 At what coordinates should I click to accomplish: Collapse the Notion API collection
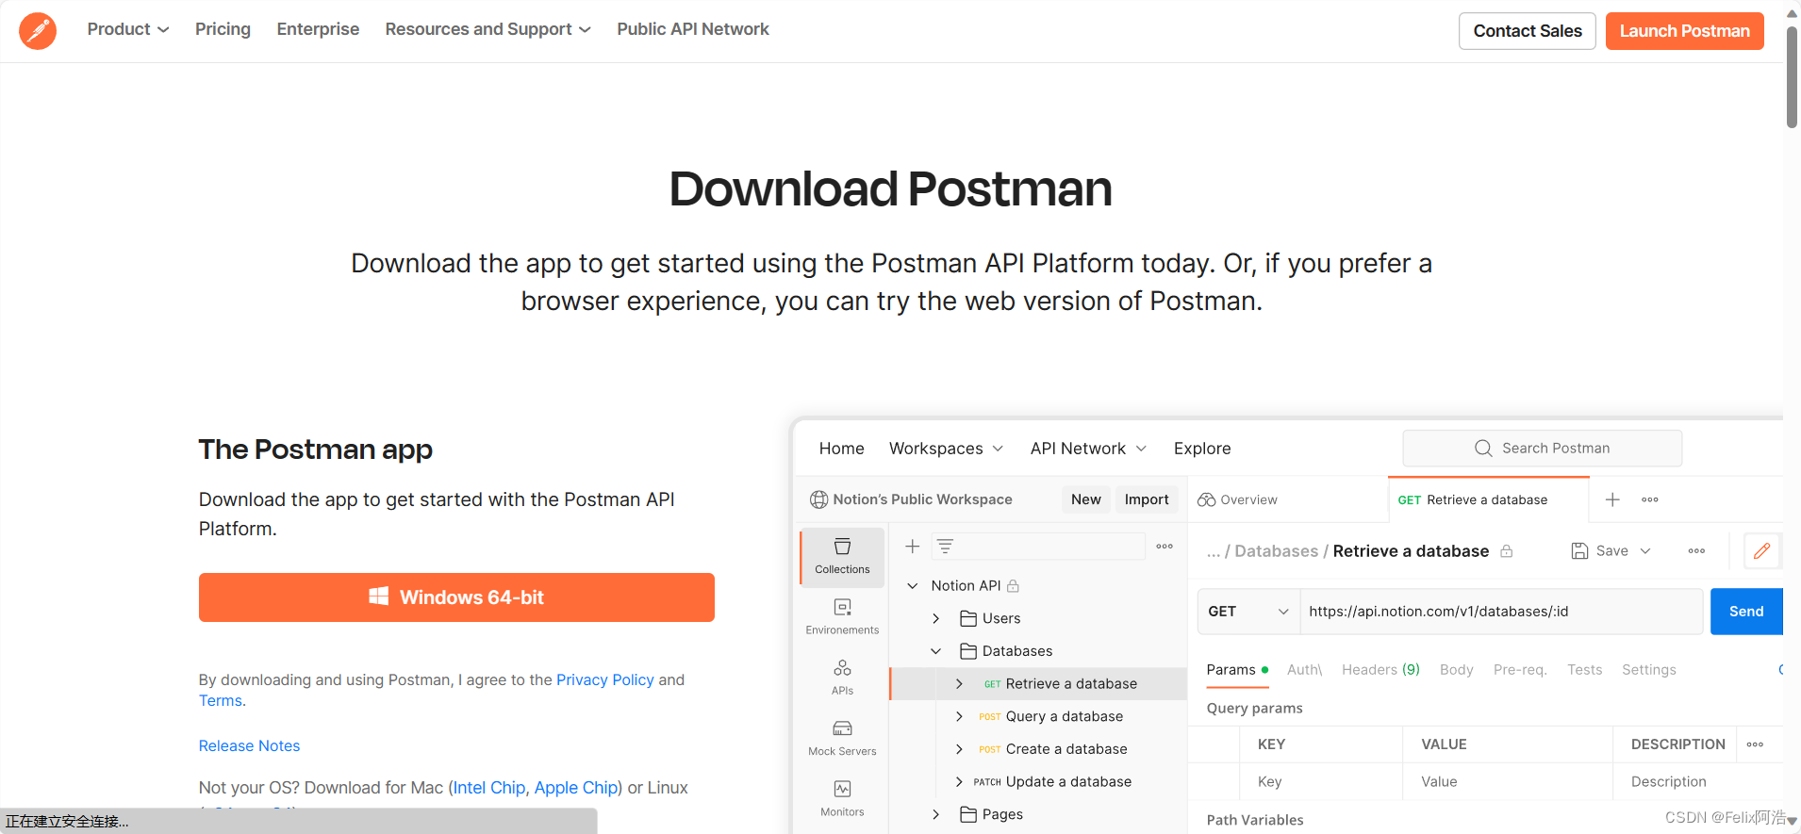pos(912,586)
